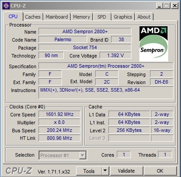181x177 pixels.
Task: Click the Stepping value '2'
Action: (x=162, y=74)
